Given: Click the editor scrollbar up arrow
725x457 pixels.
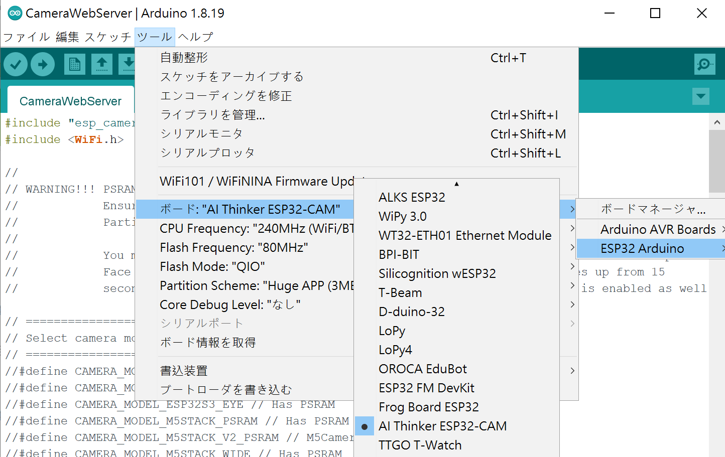Looking at the screenshot, I should pyautogui.click(x=717, y=122).
